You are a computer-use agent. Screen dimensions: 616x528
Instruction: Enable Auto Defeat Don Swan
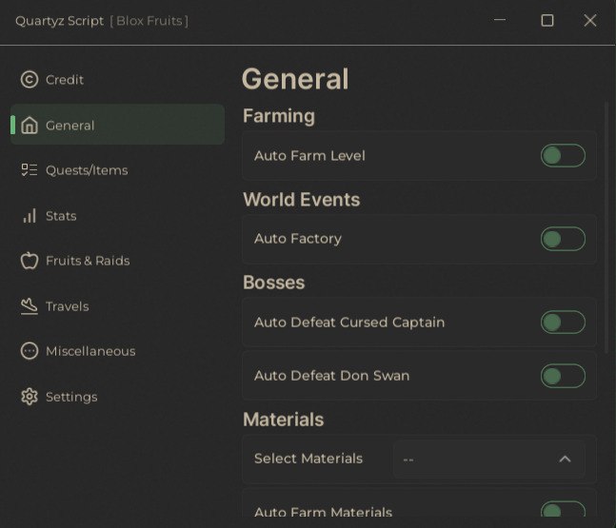point(563,376)
